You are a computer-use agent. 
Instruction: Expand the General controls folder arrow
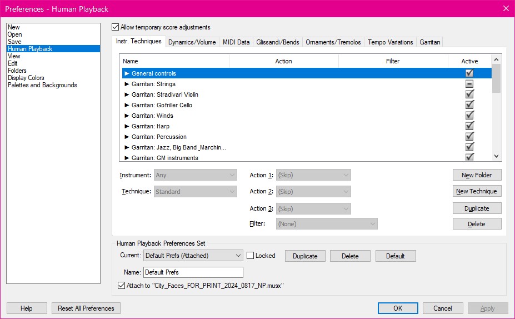tap(127, 73)
